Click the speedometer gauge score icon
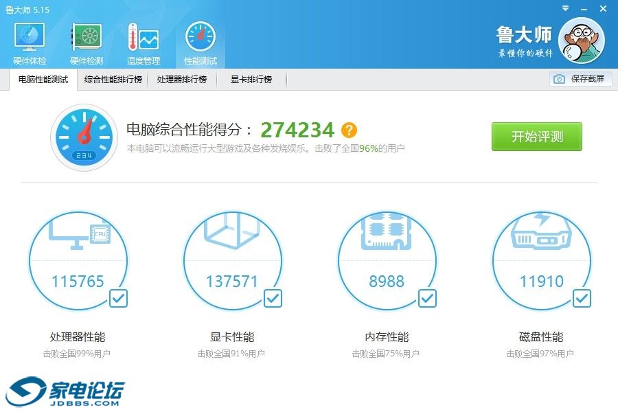 coord(84,137)
